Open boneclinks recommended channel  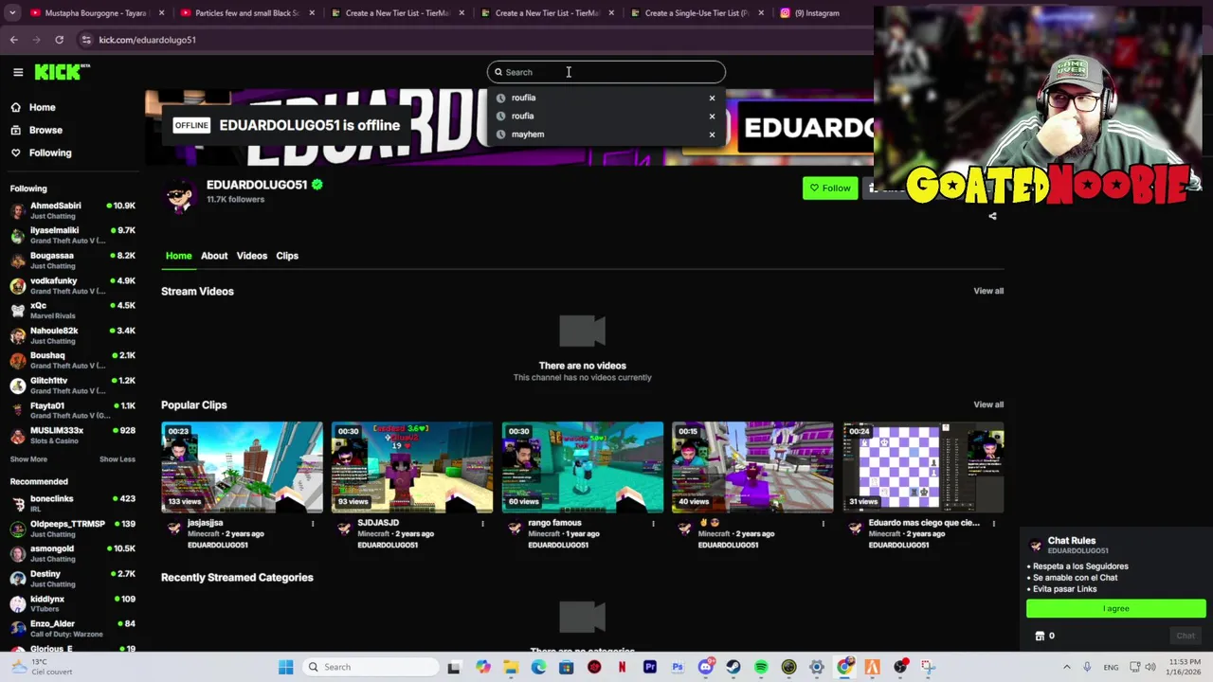[x=72, y=503]
